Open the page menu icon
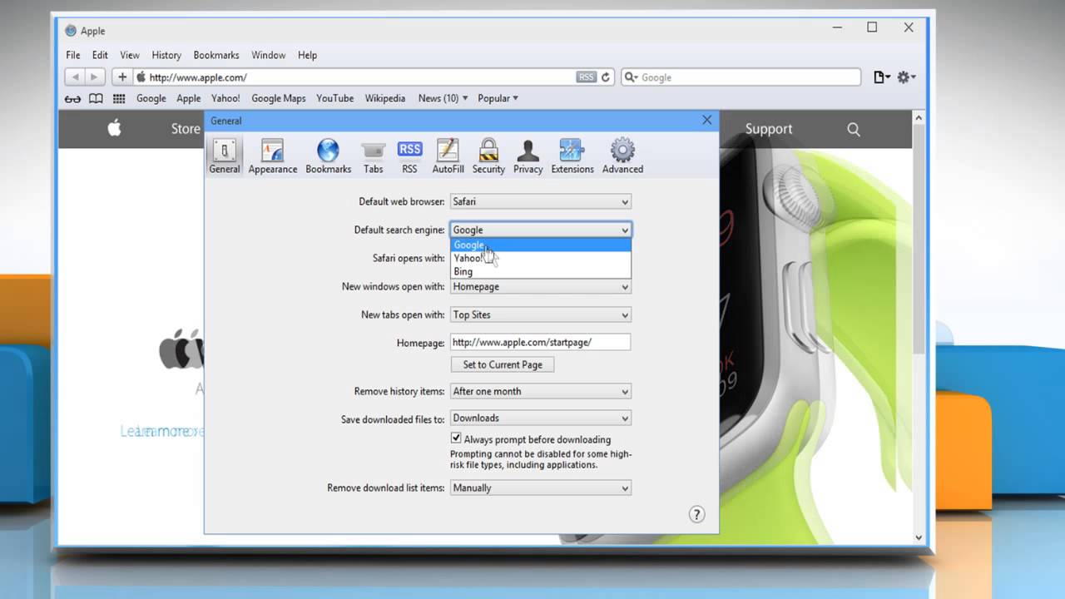Viewport: 1065px width, 599px height. pos(881,77)
